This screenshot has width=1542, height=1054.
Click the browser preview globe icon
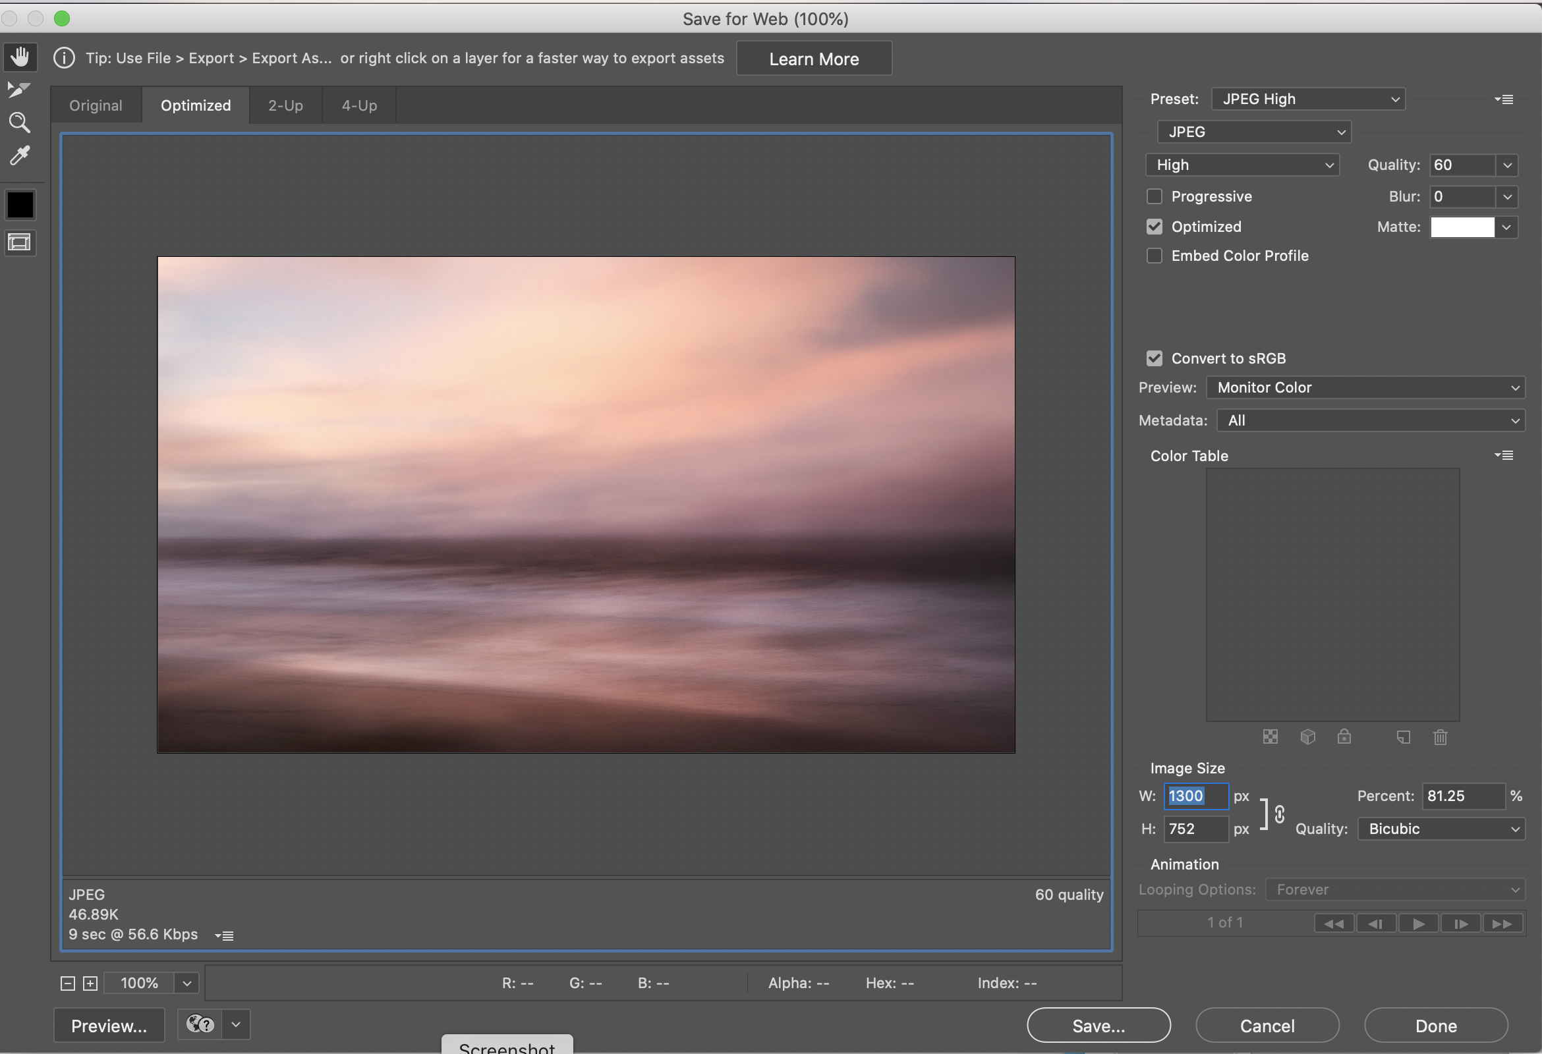point(200,1025)
